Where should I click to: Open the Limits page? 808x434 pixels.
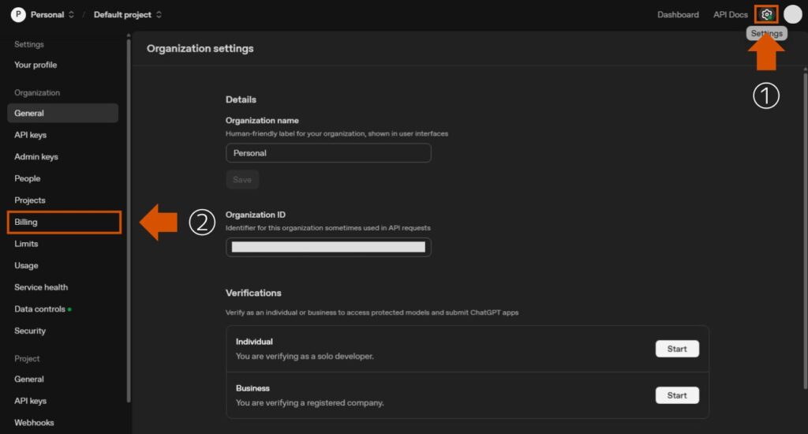pos(26,244)
